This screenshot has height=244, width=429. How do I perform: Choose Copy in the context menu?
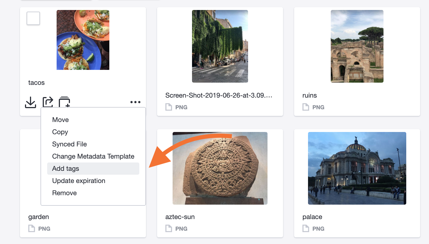[60, 132]
